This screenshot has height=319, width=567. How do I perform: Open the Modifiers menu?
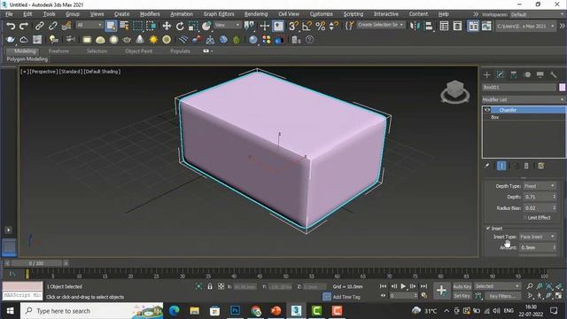click(150, 14)
